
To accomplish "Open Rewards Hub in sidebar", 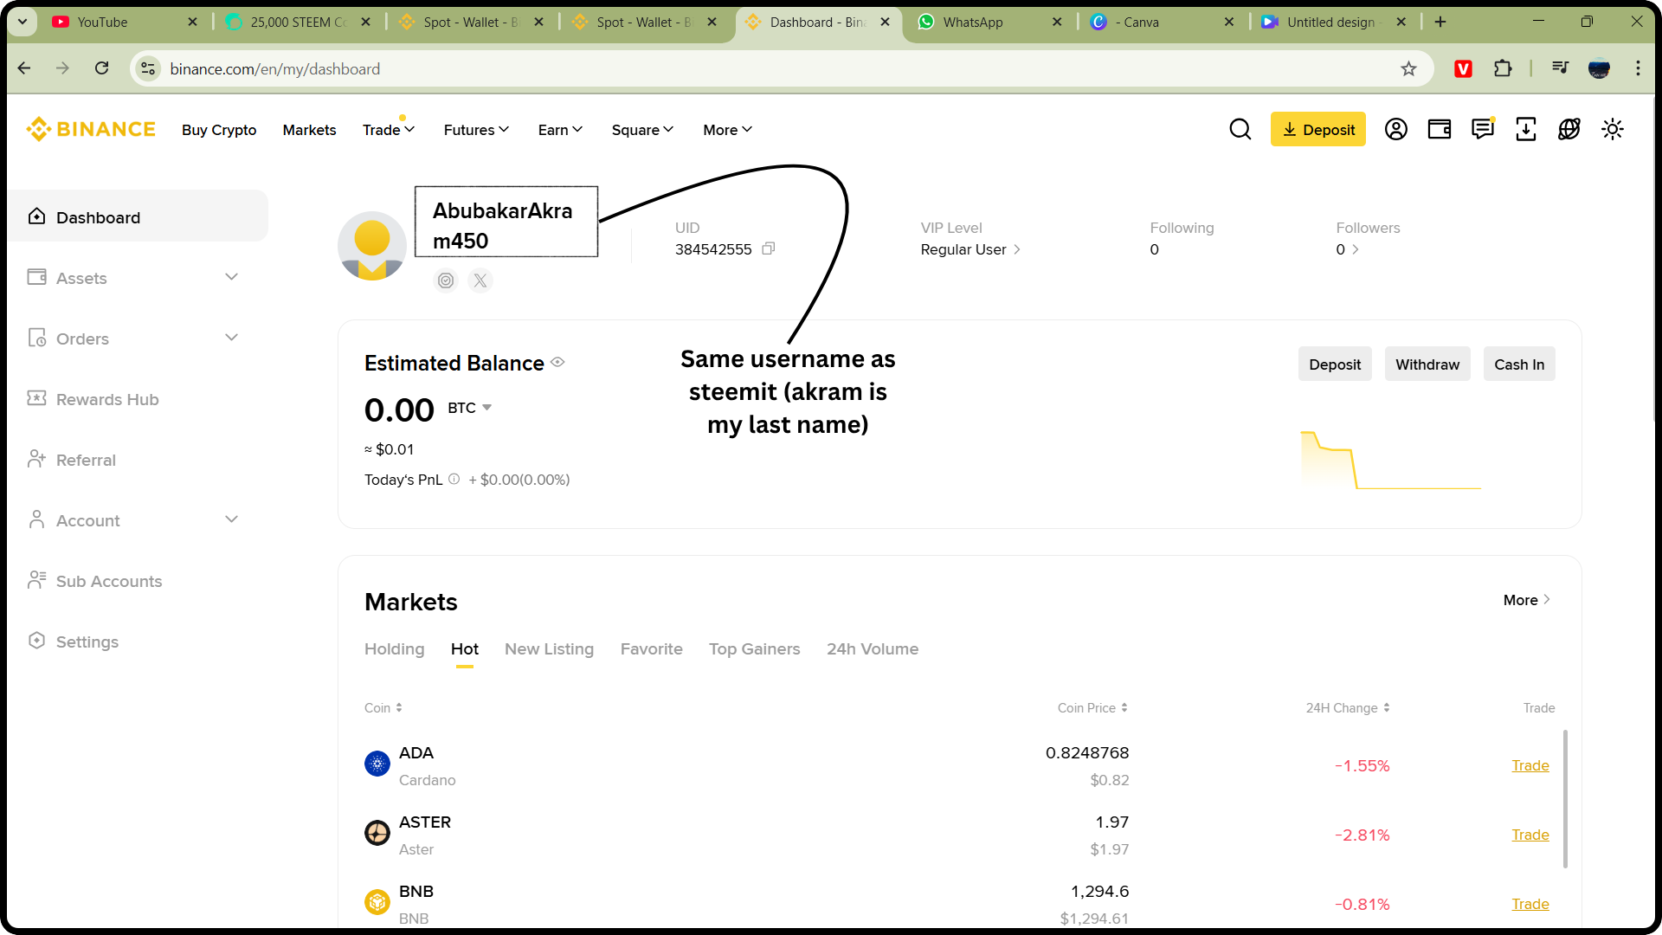I will click(x=107, y=399).
